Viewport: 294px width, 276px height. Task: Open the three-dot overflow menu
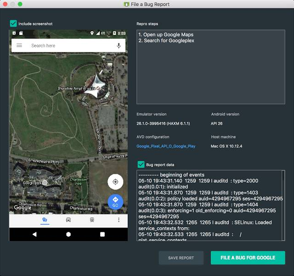click(119, 220)
